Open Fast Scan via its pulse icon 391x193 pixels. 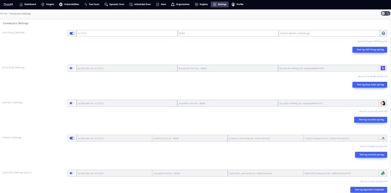(x=86, y=4)
